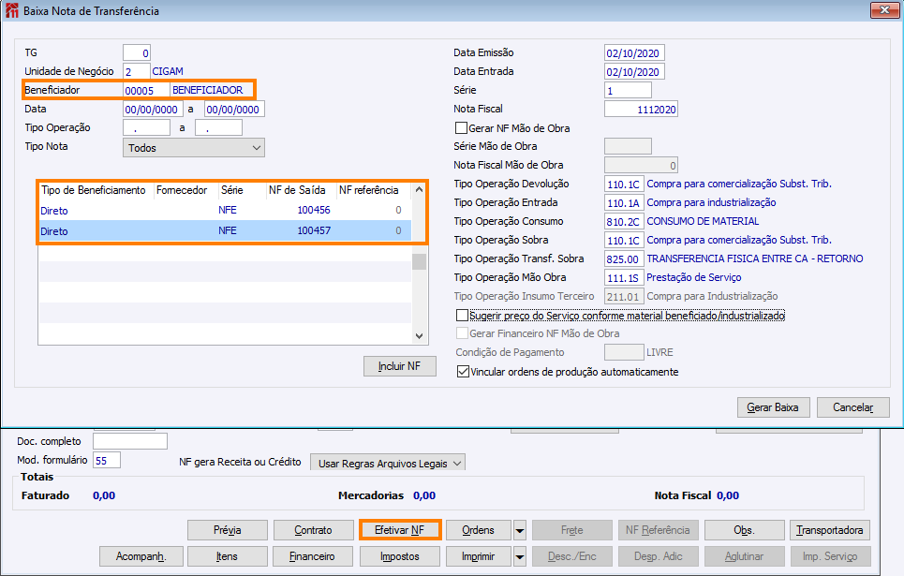Click Tipo Operação Sobra code field
This screenshot has height=576, width=904.
tap(624, 240)
